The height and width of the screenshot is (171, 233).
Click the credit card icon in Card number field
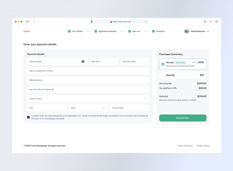83,62
